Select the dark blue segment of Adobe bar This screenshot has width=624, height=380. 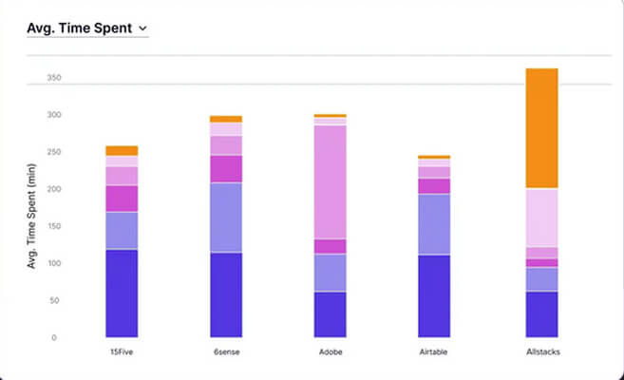[x=330, y=314]
